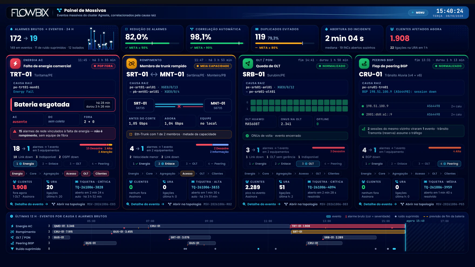This screenshot has width=475, height=267.
Task: Click the NORMALIZADO badge on SRB-01 card
Action: click(332, 66)
